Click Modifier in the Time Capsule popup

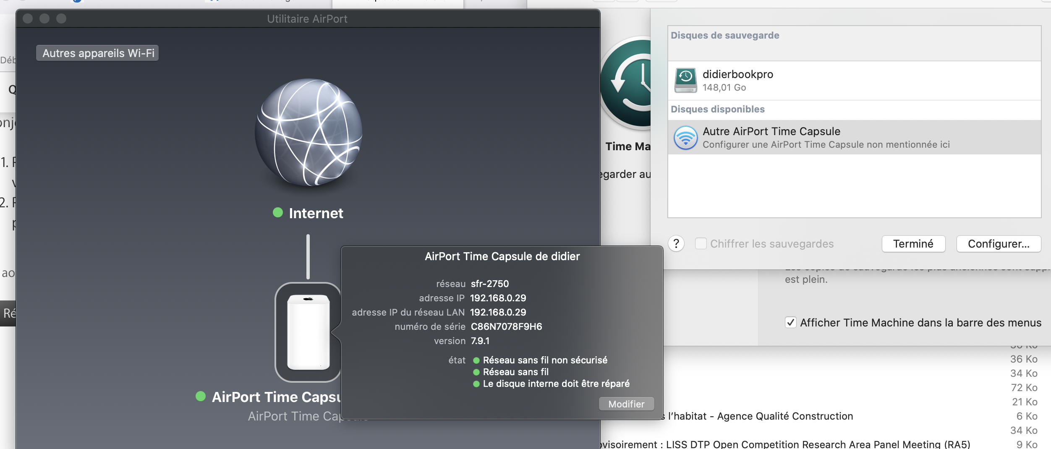626,404
